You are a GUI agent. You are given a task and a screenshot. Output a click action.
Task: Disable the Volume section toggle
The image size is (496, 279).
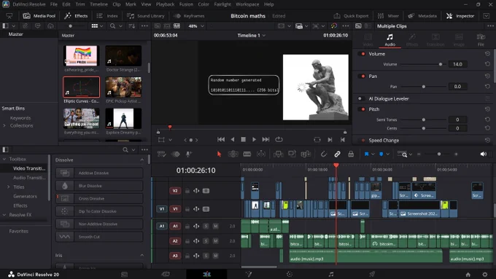click(363, 54)
